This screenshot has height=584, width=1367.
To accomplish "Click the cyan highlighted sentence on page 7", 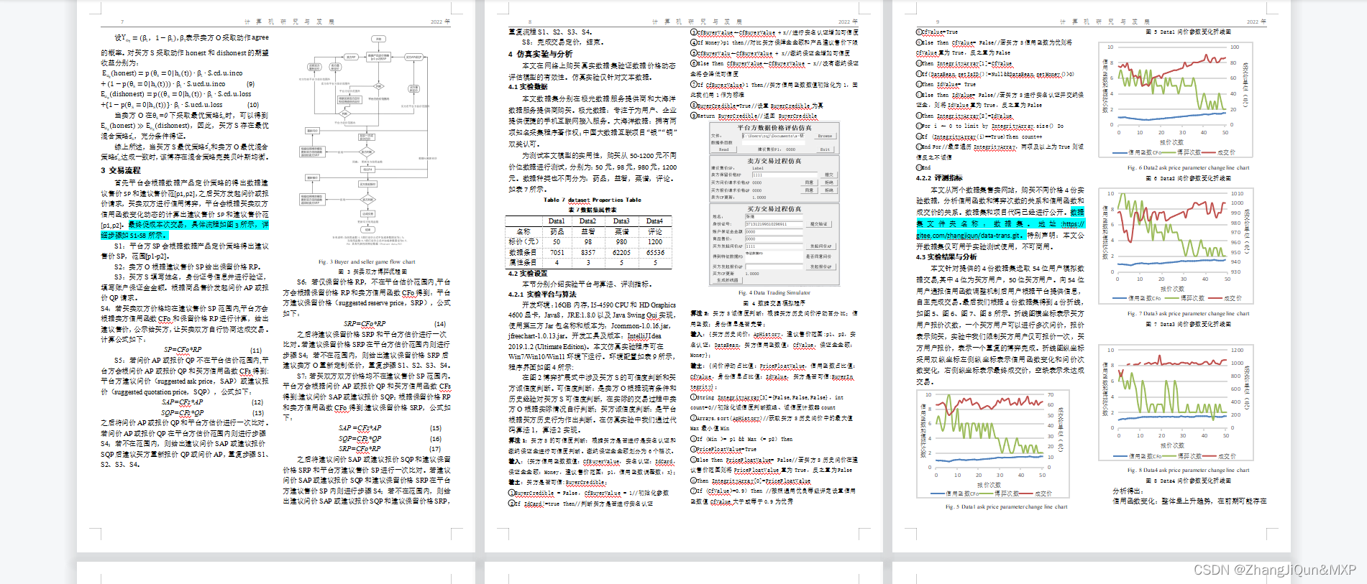I will 185,230.
